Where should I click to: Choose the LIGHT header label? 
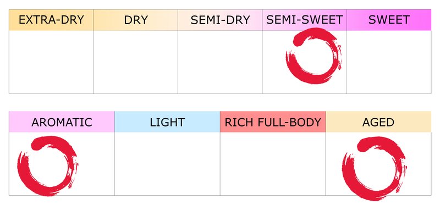click(x=167, y=122)
